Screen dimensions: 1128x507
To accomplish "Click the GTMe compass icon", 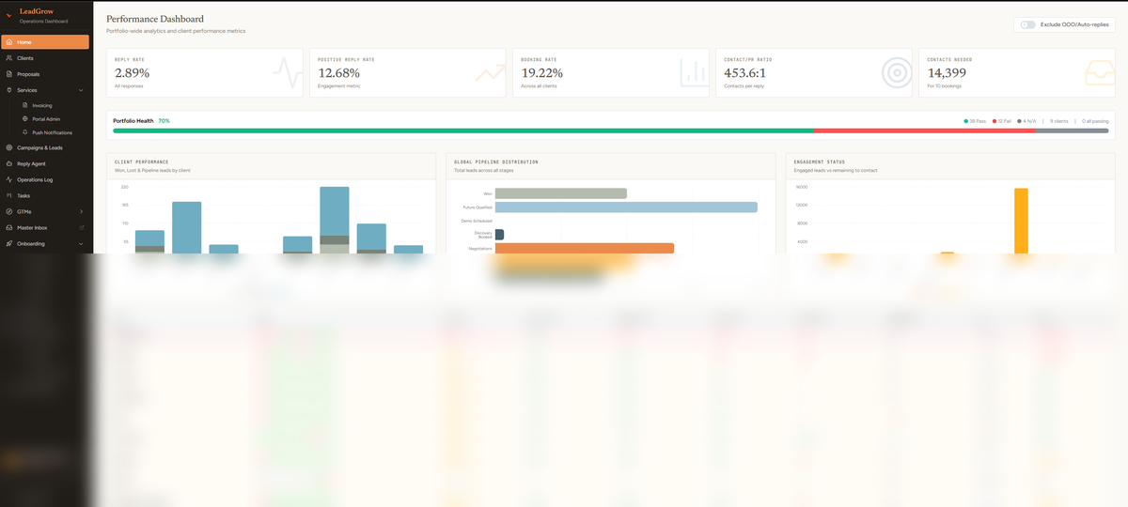I will [x=8, y=211].
